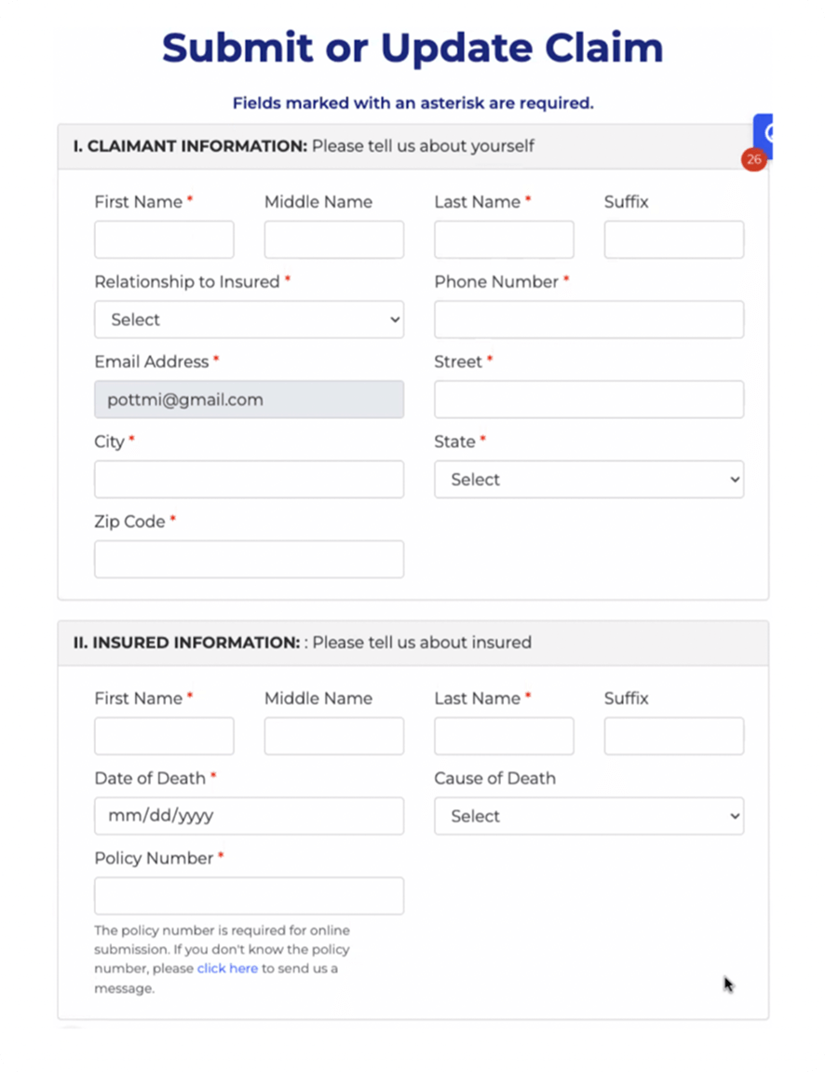Screen dimensions: 825x1072
Task: Select the Phone Number input
Action: pyautogui.click(x=588, y=319)
